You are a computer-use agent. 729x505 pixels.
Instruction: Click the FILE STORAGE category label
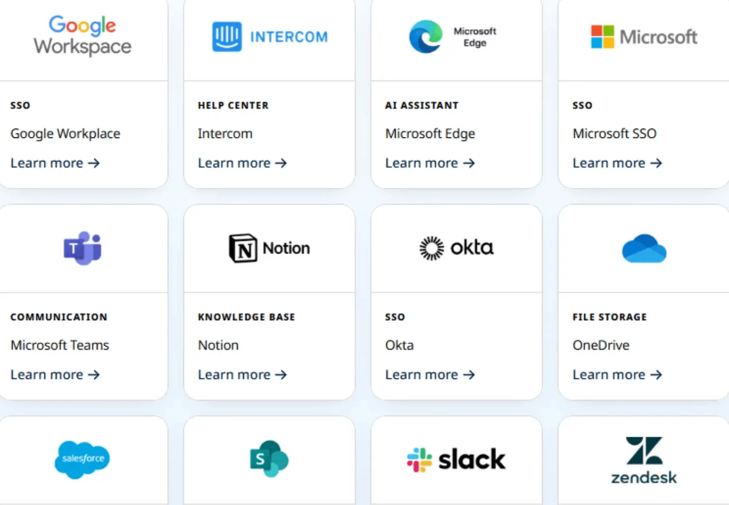pyautogui.click(x=610, y=317)
